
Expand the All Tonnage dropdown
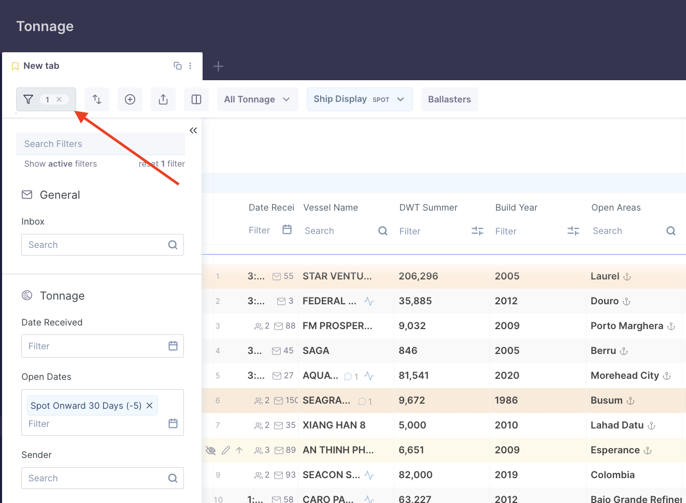click(257, 99)
